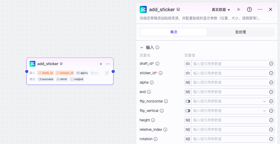Click the info icon next to 输入
280x144 pixels.
(x=157, y=47)
